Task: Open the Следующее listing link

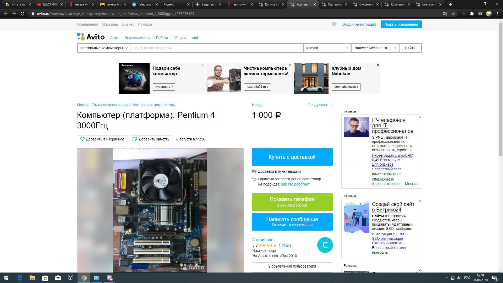Action: (320, 105)
